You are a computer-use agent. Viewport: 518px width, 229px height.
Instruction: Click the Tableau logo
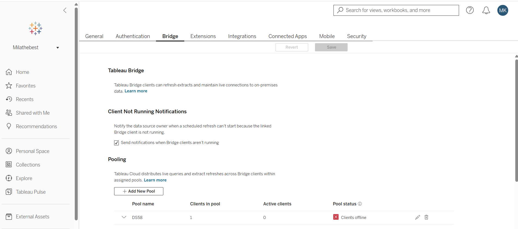(x=35, y=29)
